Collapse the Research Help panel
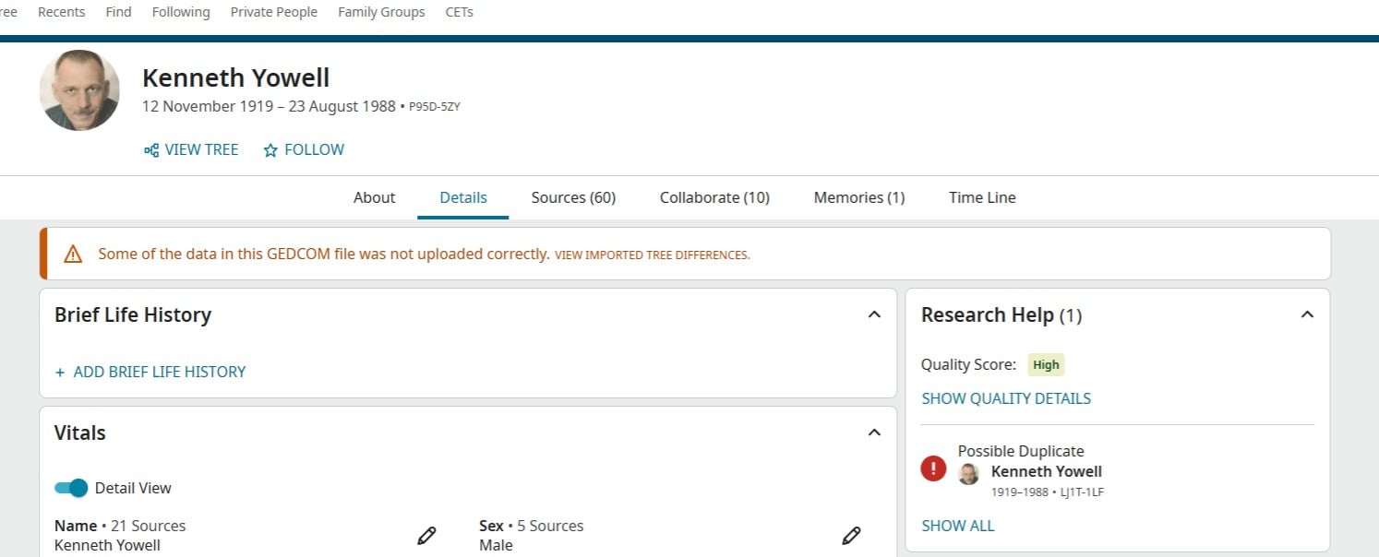 click(1307, 314)
